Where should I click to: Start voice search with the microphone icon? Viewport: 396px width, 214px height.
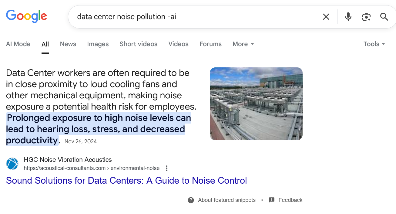click(348, 17)
